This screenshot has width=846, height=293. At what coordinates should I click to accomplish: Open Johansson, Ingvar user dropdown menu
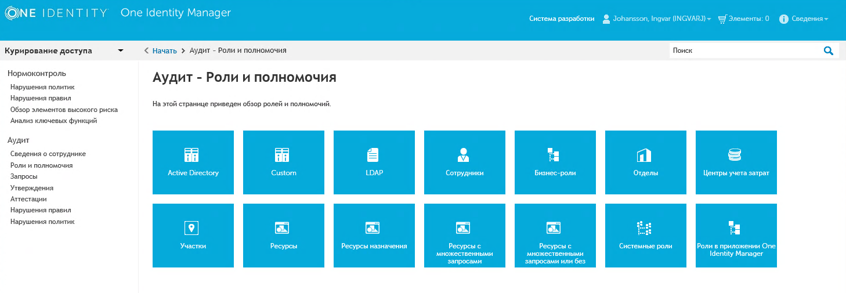662,19
